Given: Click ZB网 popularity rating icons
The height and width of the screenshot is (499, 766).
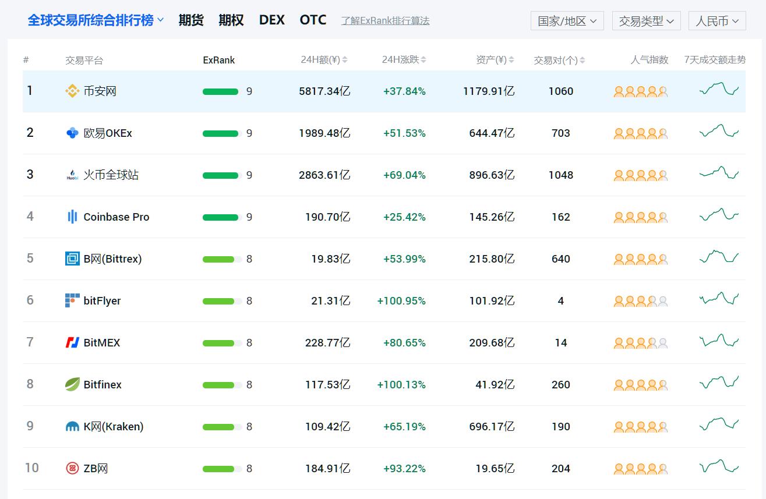Looking at the screenshot, I should pos(641,469).
